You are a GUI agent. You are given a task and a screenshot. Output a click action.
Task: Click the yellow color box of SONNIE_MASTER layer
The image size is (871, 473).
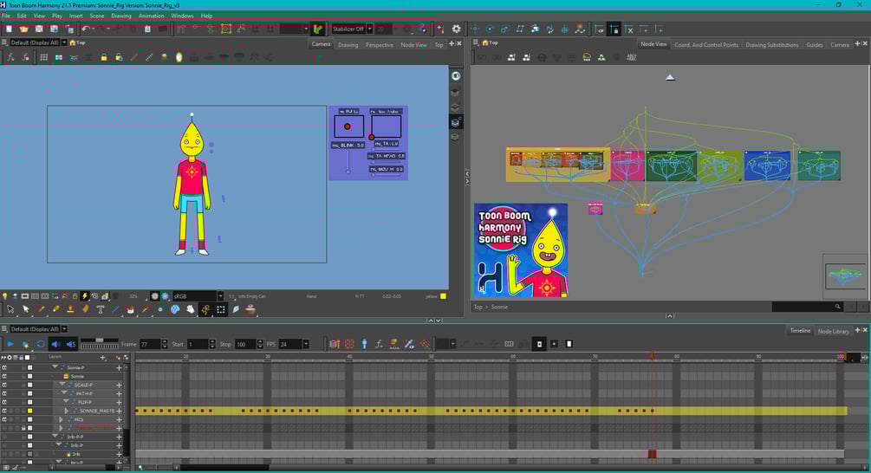pyautogui.click(x=30, y=411)
